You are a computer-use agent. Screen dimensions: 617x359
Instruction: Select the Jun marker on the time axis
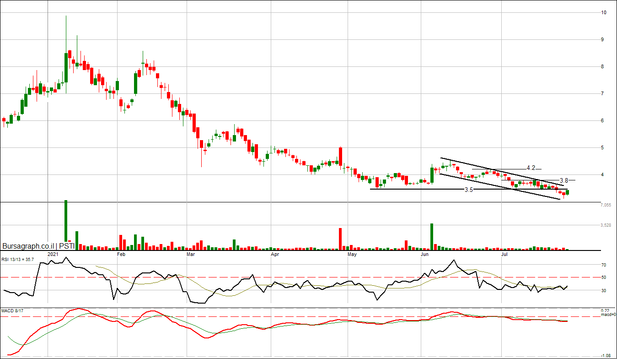[x=425, y=254]
